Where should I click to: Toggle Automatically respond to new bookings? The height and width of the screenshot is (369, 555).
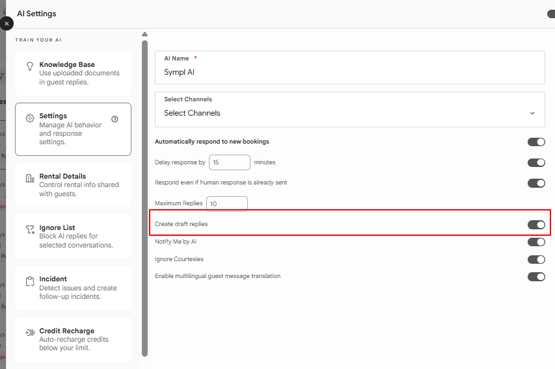click(536, 142)
